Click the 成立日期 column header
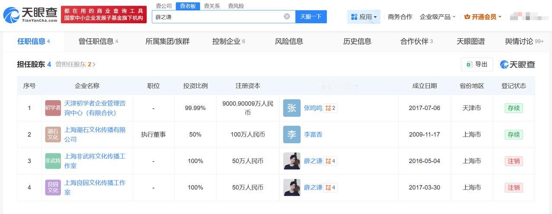 [x=424, y=86]
